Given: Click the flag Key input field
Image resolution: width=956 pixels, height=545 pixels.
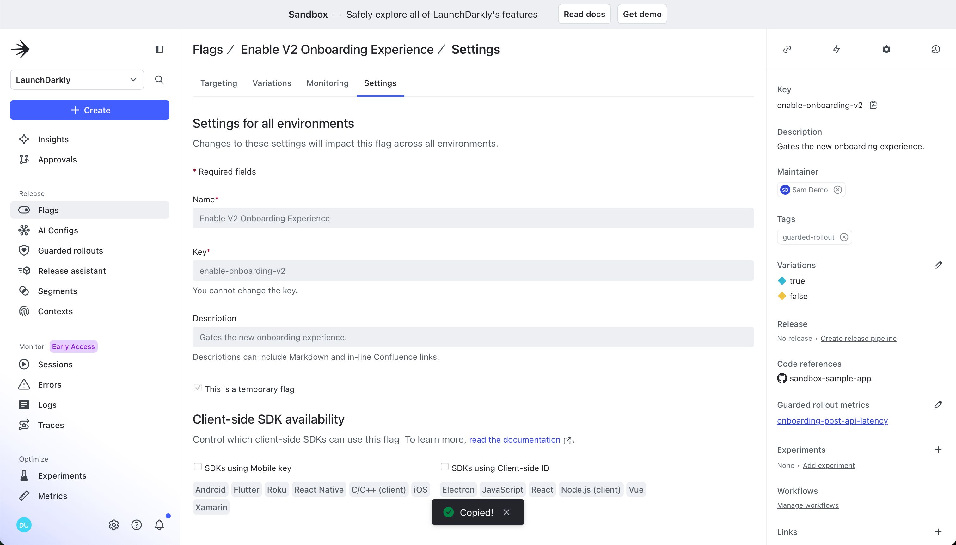Looking at the screenshot, I should pos(473,271).
